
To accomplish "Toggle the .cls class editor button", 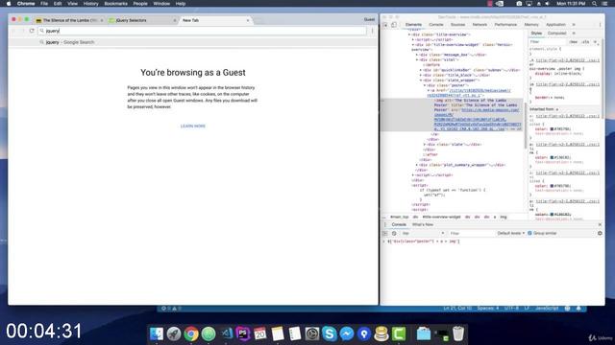I will [x=585, y=42].
